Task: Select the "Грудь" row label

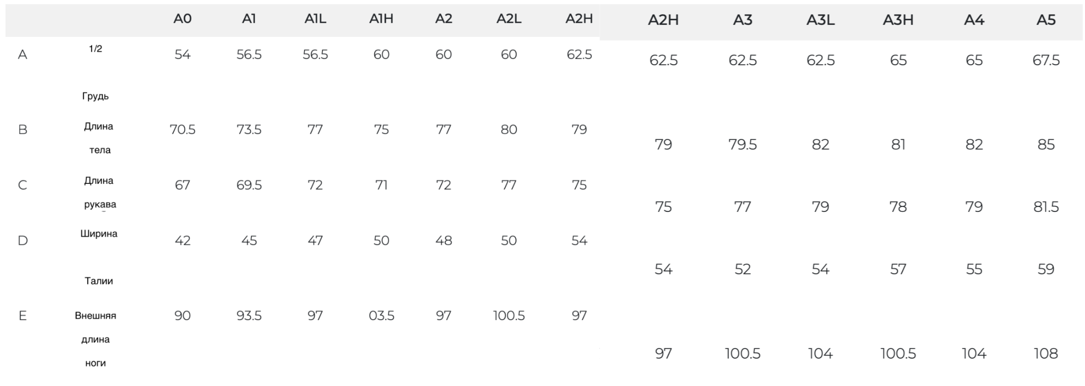Action: tap(95, 96)
